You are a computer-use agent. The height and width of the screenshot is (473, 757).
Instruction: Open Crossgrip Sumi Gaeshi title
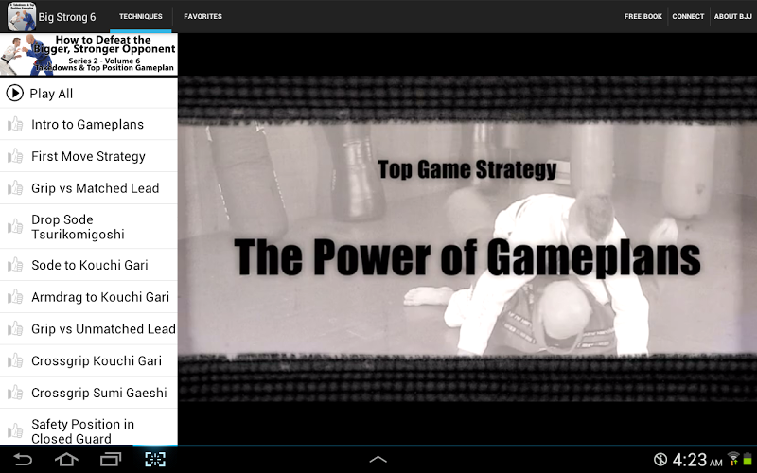(99, 393)
